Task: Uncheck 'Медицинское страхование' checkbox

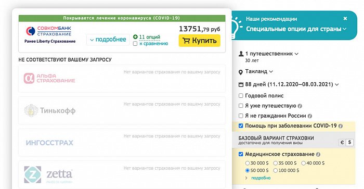Action: pos(241,154)
